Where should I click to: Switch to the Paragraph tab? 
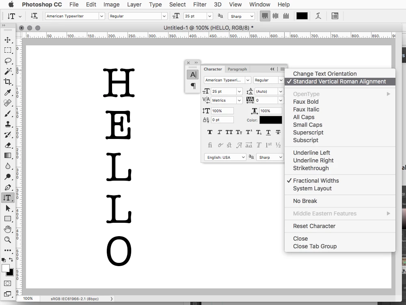click(237, 69)
